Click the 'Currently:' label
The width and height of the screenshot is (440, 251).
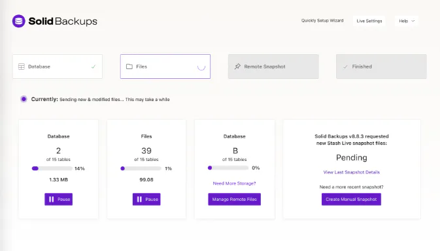point(44,99)
